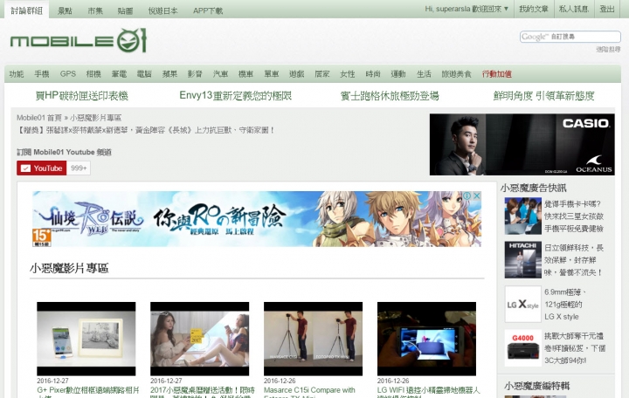629x398 pixels.
Task: Open the LG WIFI robot vacuum video thumbnail
Action: [427, 339]
